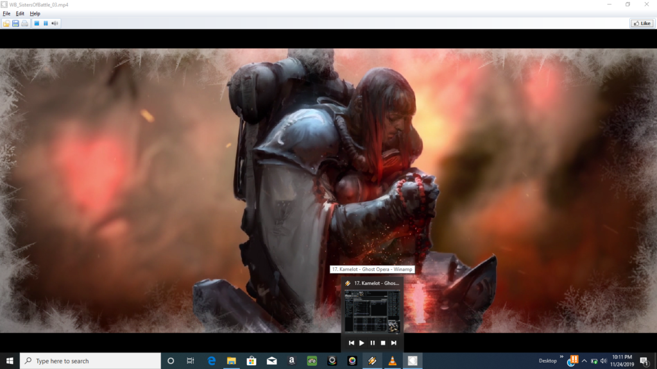657x369 pixels.
Task: Click the Save floppy disk toolbar icon
Action: pyautogui.click(x=15, y=24)
